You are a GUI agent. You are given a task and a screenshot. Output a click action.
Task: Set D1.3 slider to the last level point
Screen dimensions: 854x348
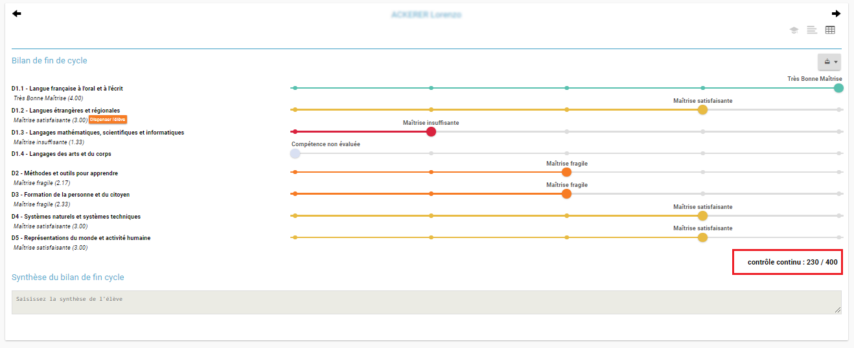click(x=839, y=132)
